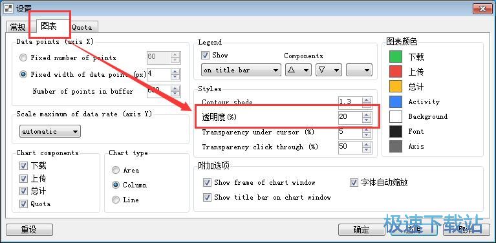Click the red 上传 color swatch

coord(395,72)
